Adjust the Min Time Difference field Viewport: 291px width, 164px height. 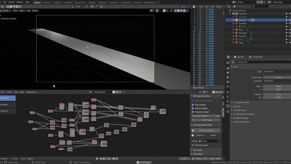(206, 116)
